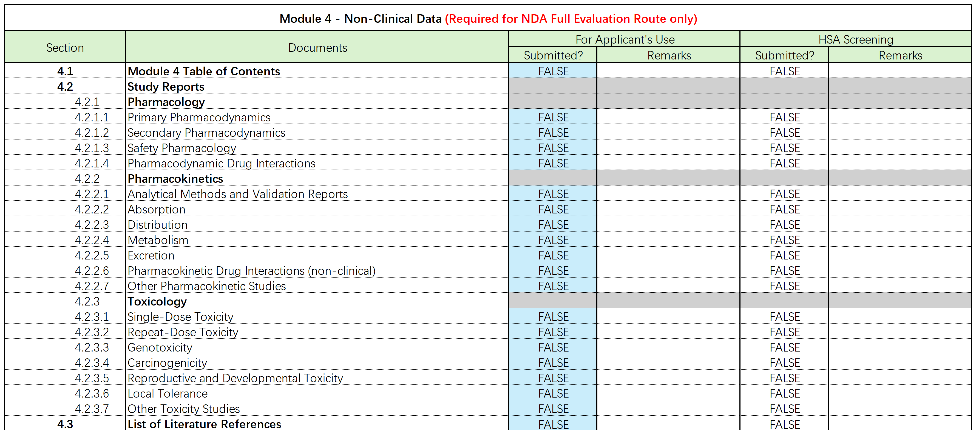Select the 'For Applicant's Use' header cell
Screen dimensions: 976x434
625,39
